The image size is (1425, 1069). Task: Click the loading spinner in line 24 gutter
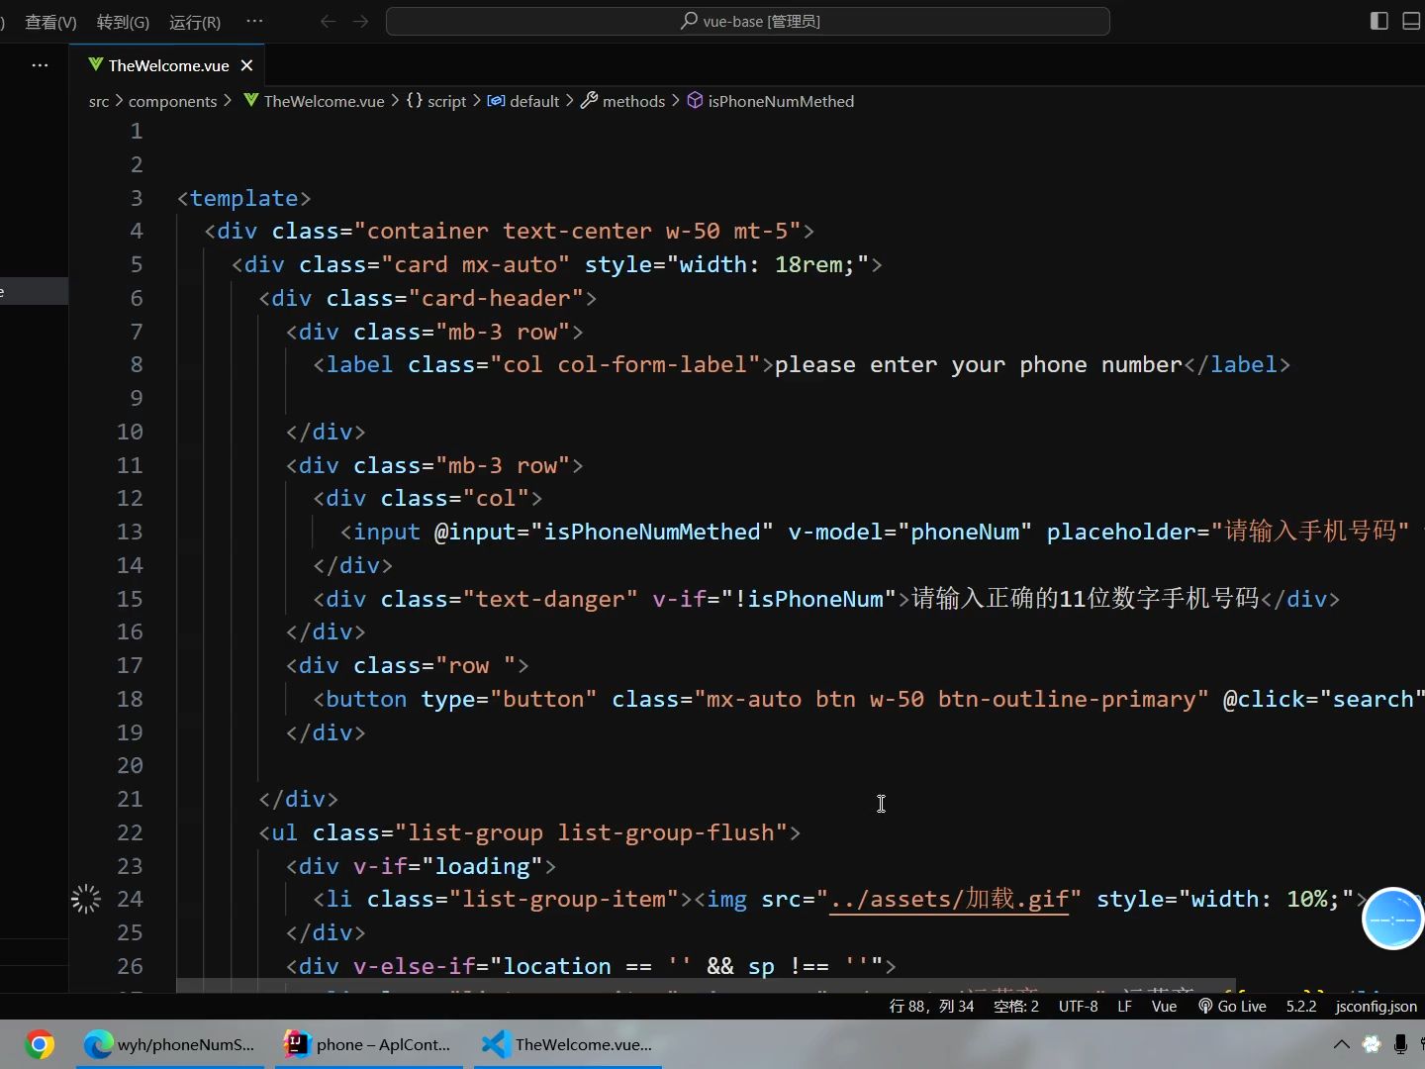86,899
